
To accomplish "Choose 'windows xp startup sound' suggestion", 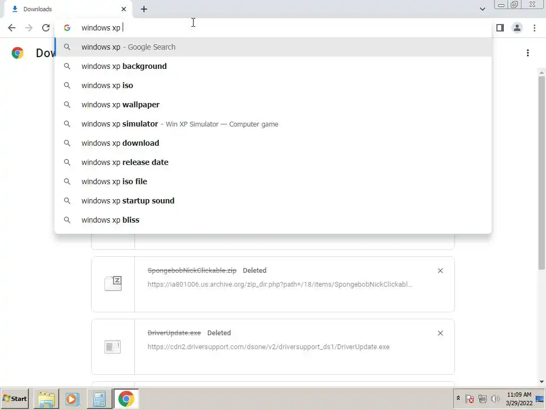I will (x=273, y=201).
